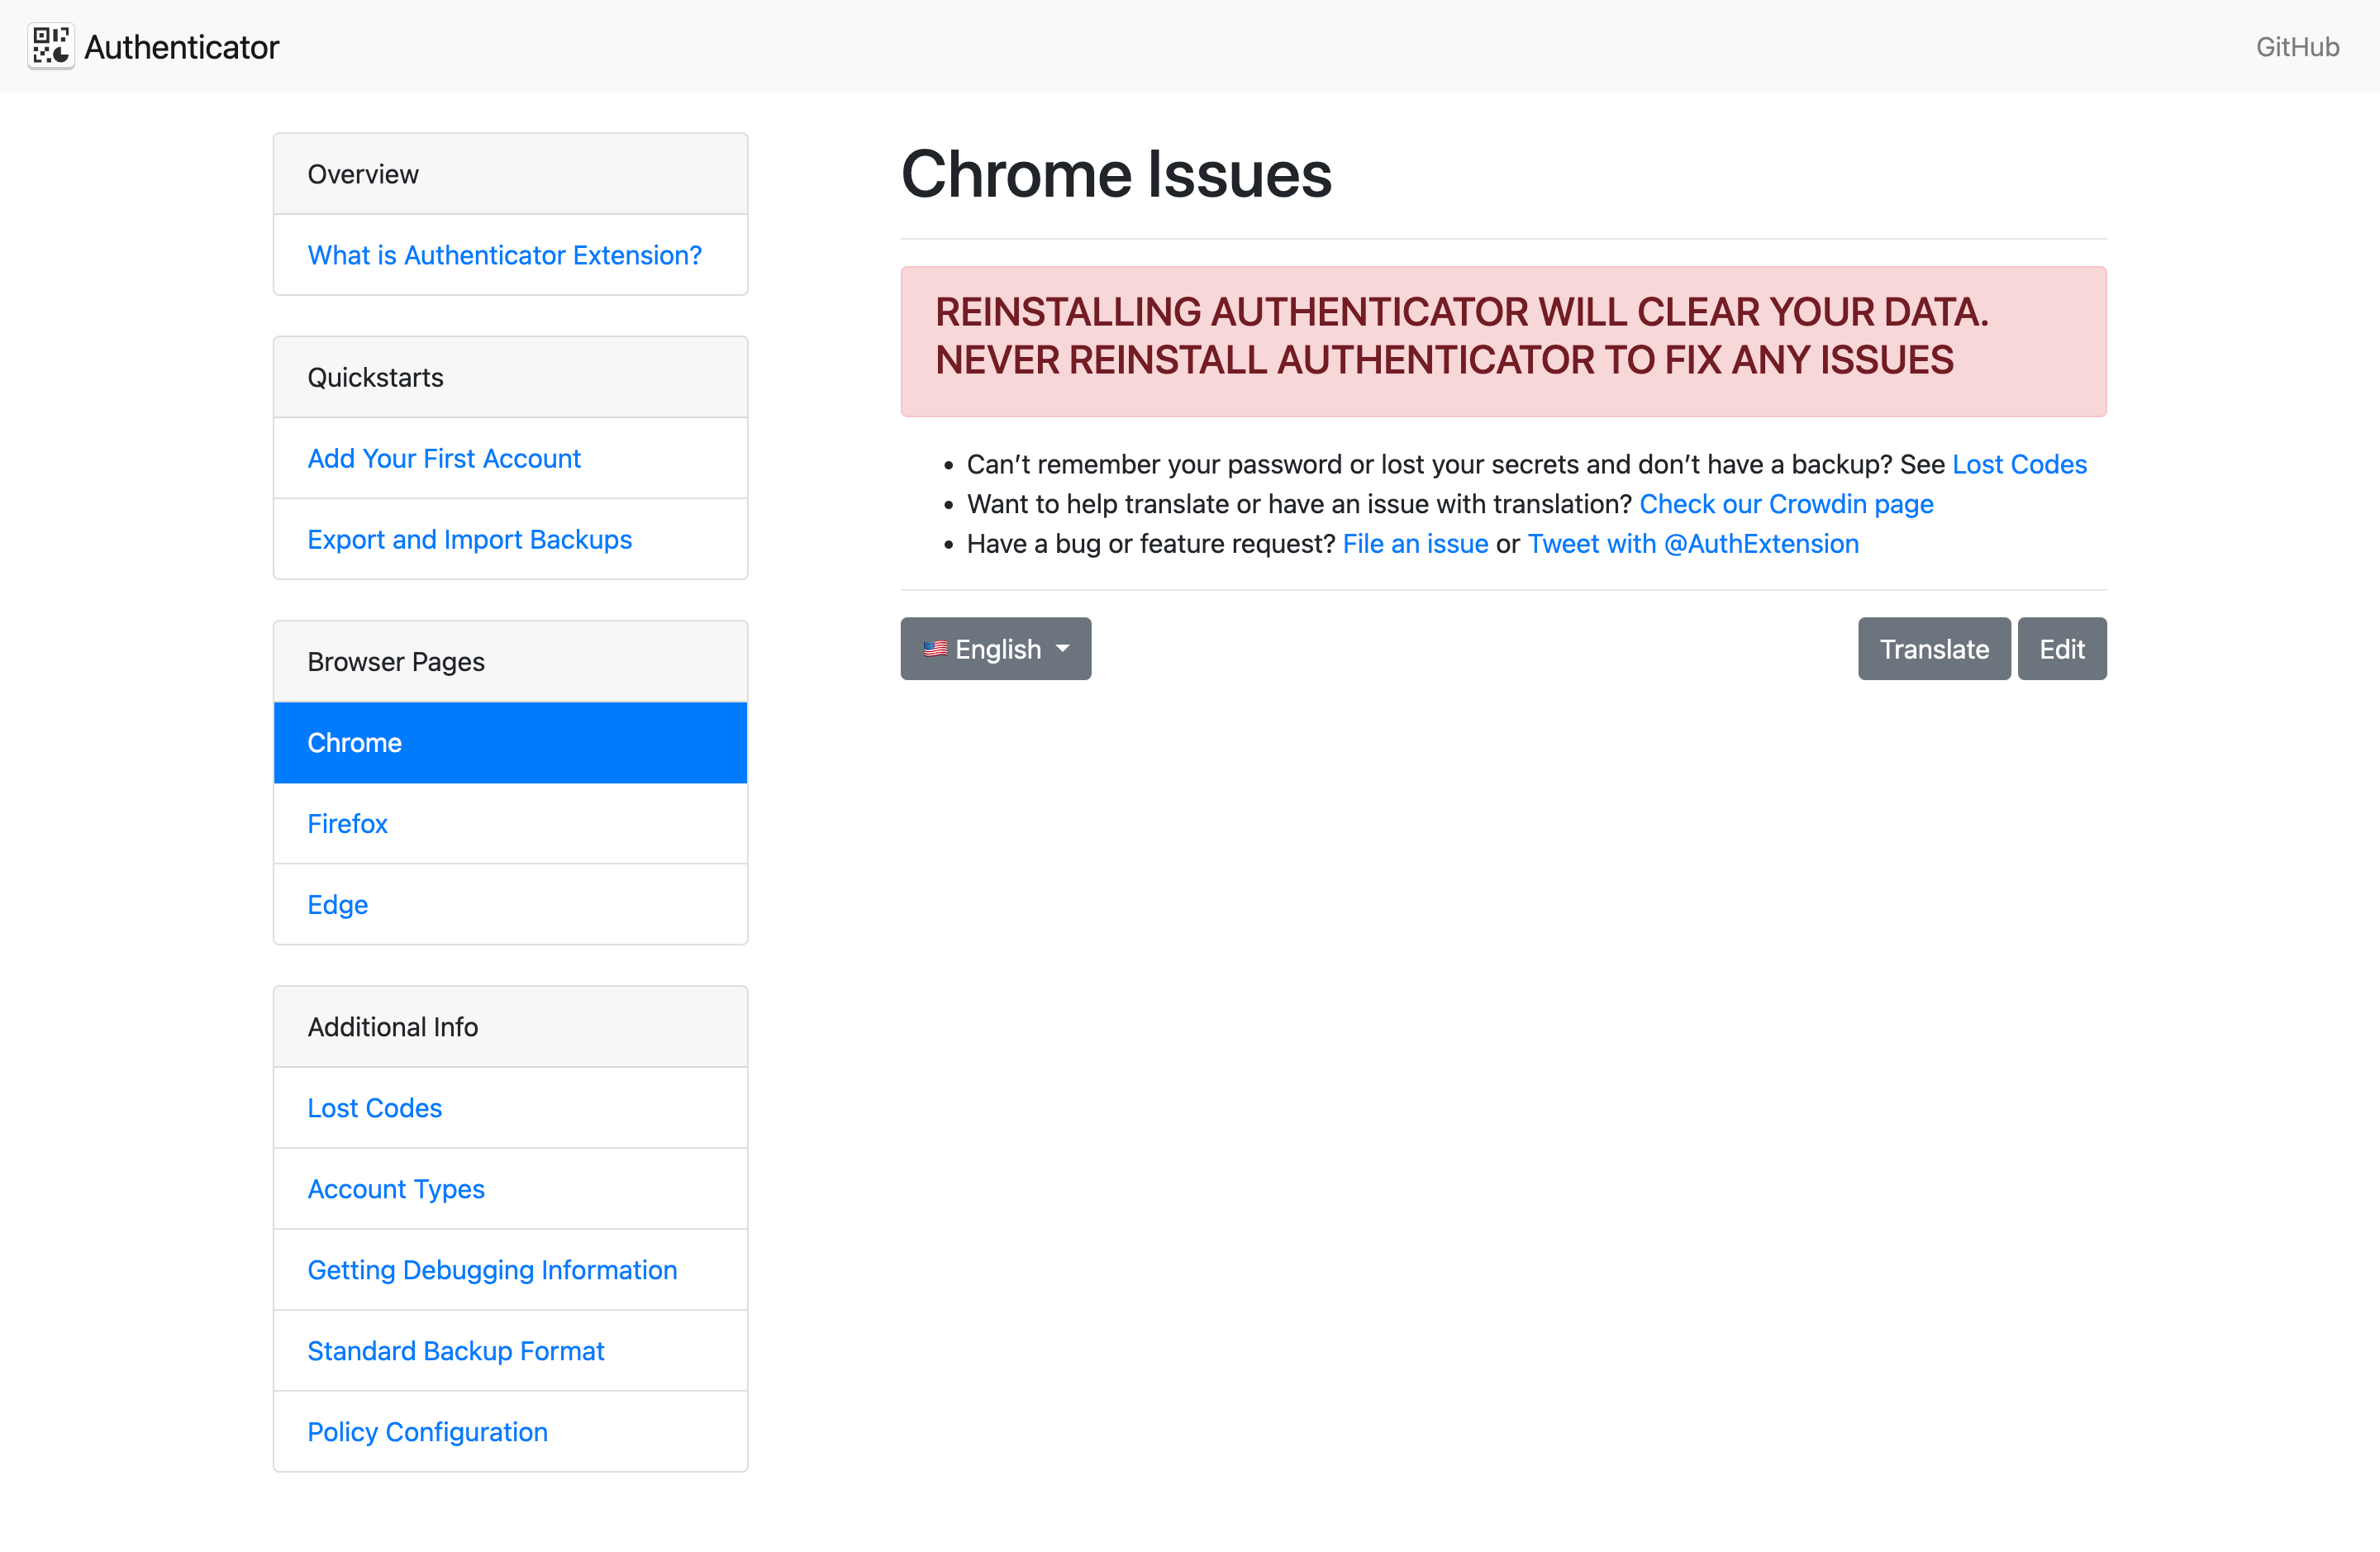The image size is (2380, 1552).
Task: Open Lost Codes in sidebar
Action: click(374, 1108)
